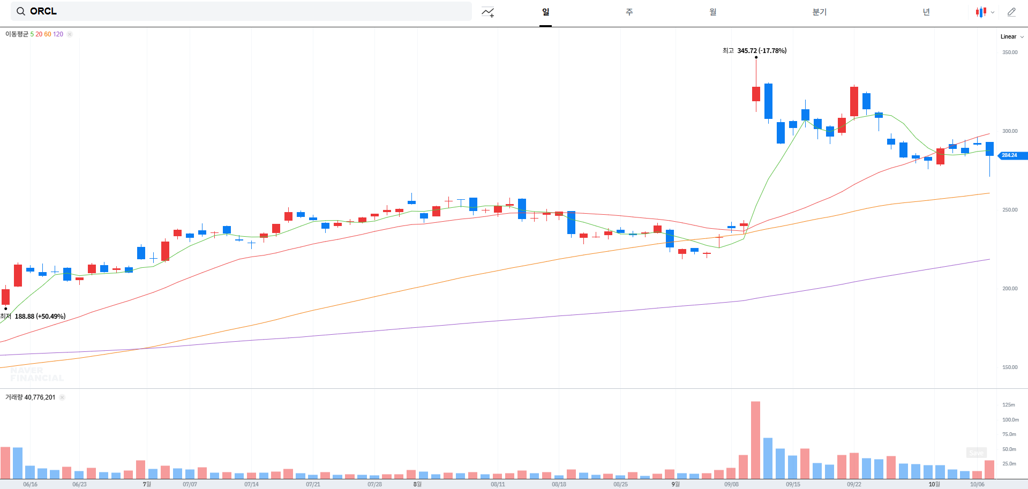
Task: Remove the 이동평균 indicator via its x
Action: pyautogui.click(x=70, y=34)
